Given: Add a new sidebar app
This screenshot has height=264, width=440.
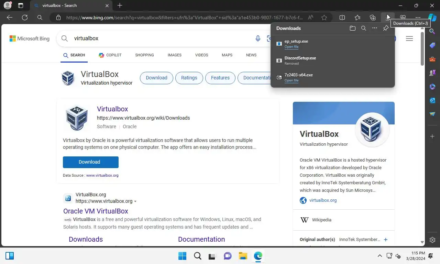Looking at the screenshot, I should tap(432, 136).
